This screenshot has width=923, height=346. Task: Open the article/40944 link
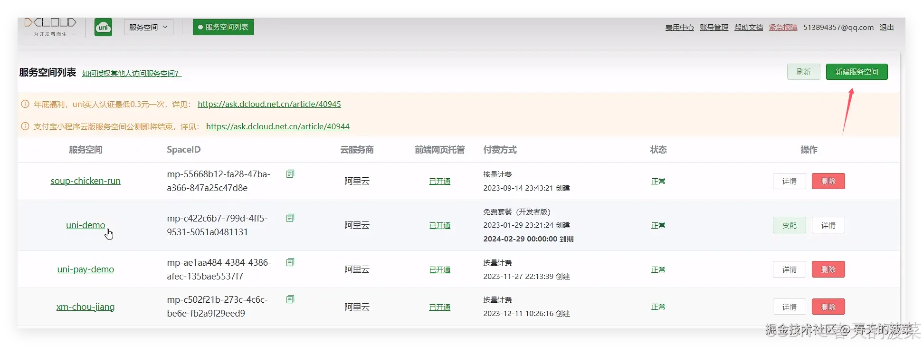point(278,126)
